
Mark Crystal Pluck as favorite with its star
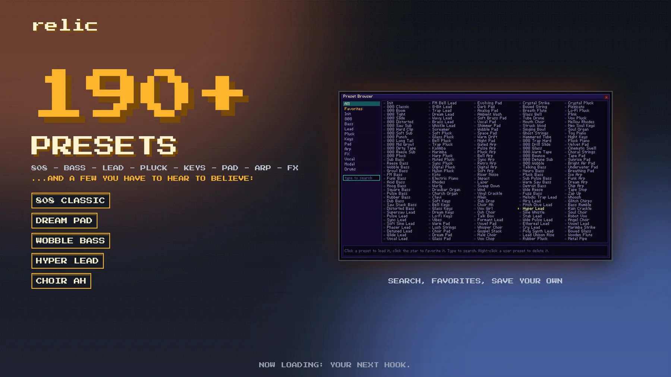tap(566, 103)
